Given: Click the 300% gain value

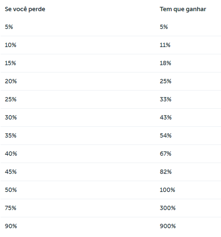Looking at the screenshot, I should click(168, 208).
